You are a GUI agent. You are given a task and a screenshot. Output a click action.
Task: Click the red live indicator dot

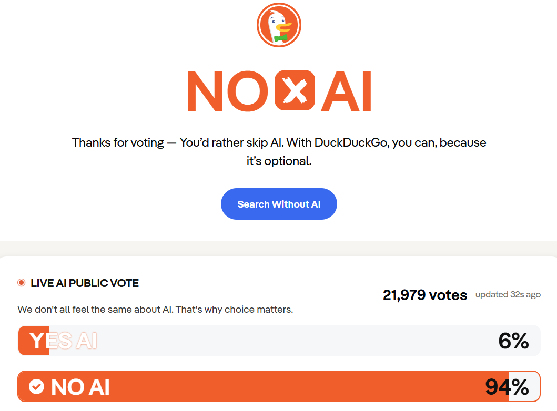click(x=22, y=283)
